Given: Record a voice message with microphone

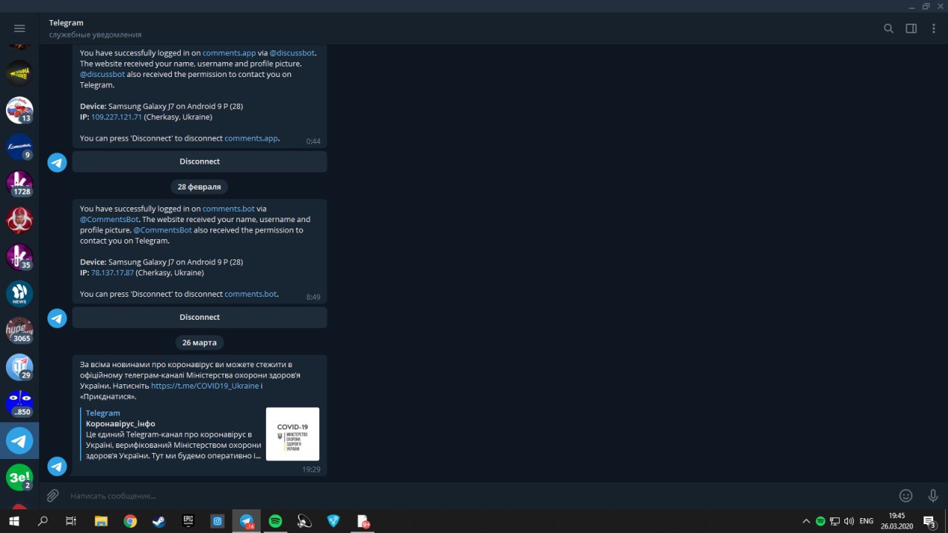Looking at the screenshot, I should click(933, 495).
